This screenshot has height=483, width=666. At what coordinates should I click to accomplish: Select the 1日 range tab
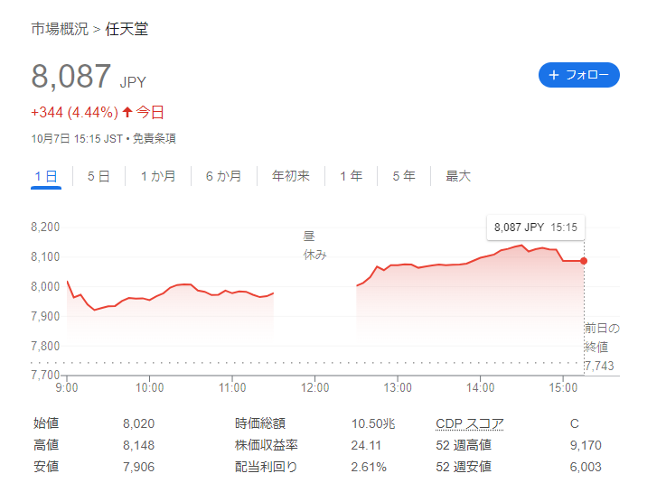(46, 176)
